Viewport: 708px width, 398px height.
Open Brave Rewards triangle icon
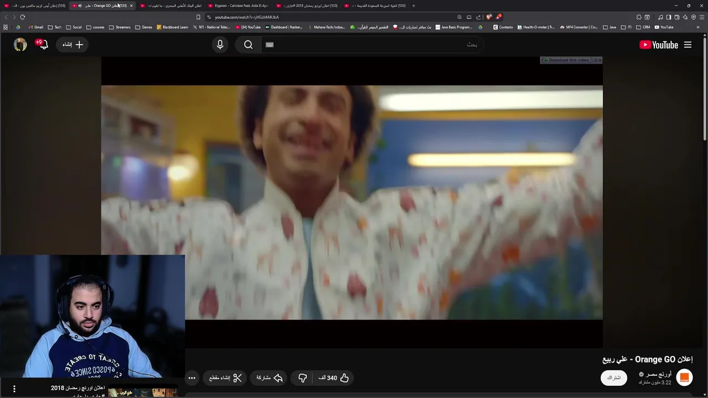[498, 17]
